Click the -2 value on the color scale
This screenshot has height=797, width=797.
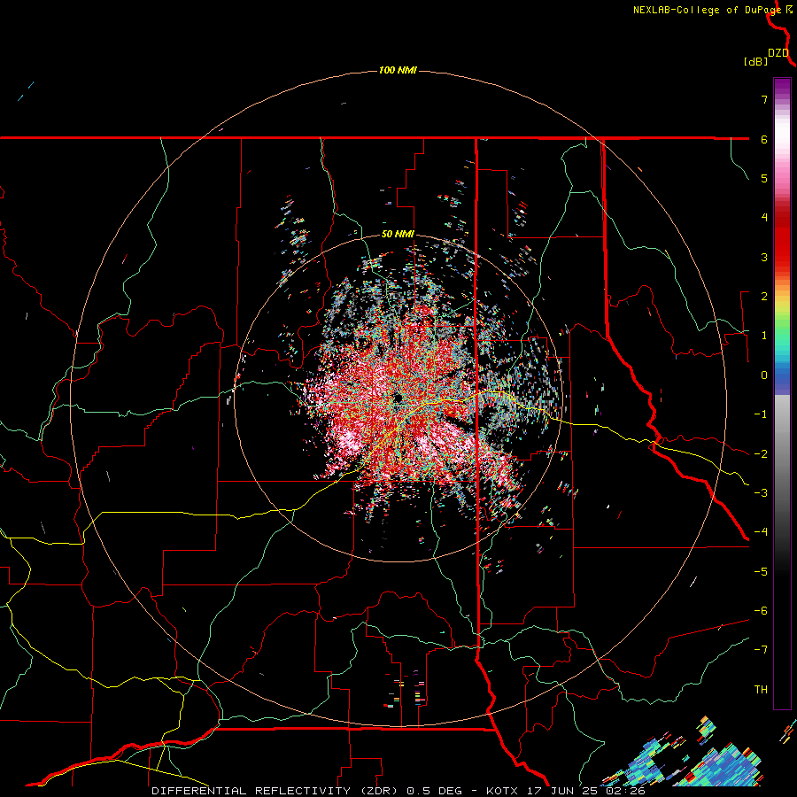[761, 454]
